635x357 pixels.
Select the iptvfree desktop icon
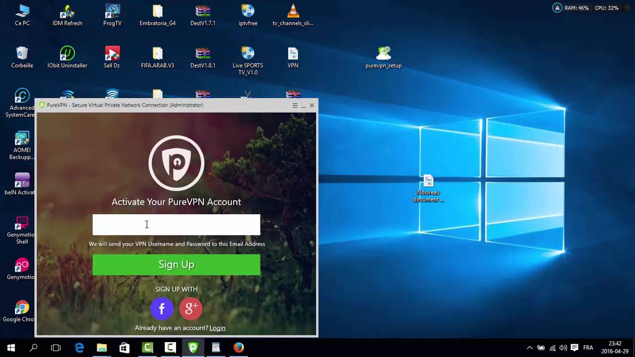point(248,15)
